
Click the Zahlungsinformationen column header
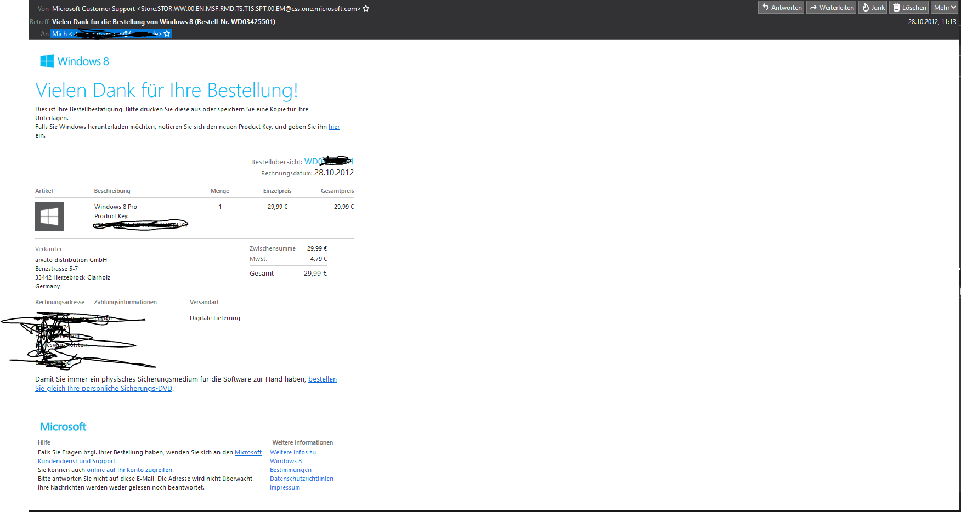pyautogui.click(x=126, y=302)
